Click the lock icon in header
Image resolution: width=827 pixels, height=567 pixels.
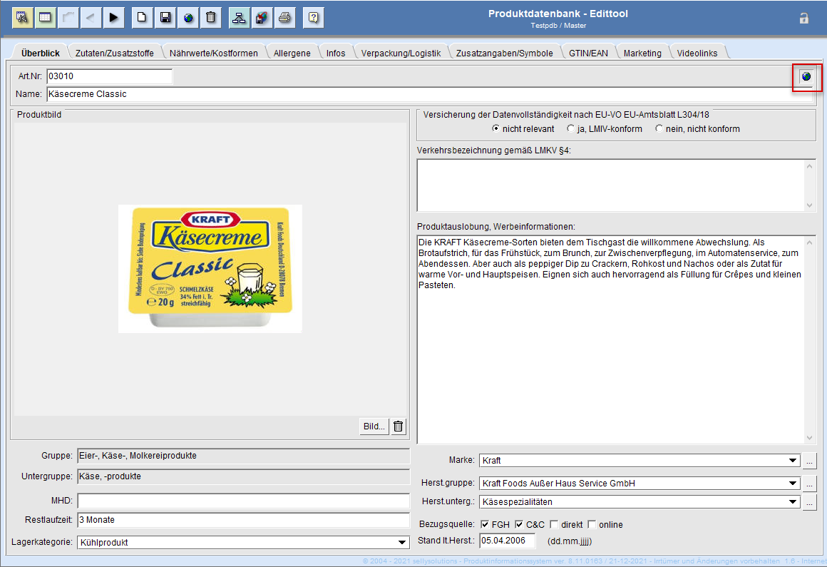(803, 19)
